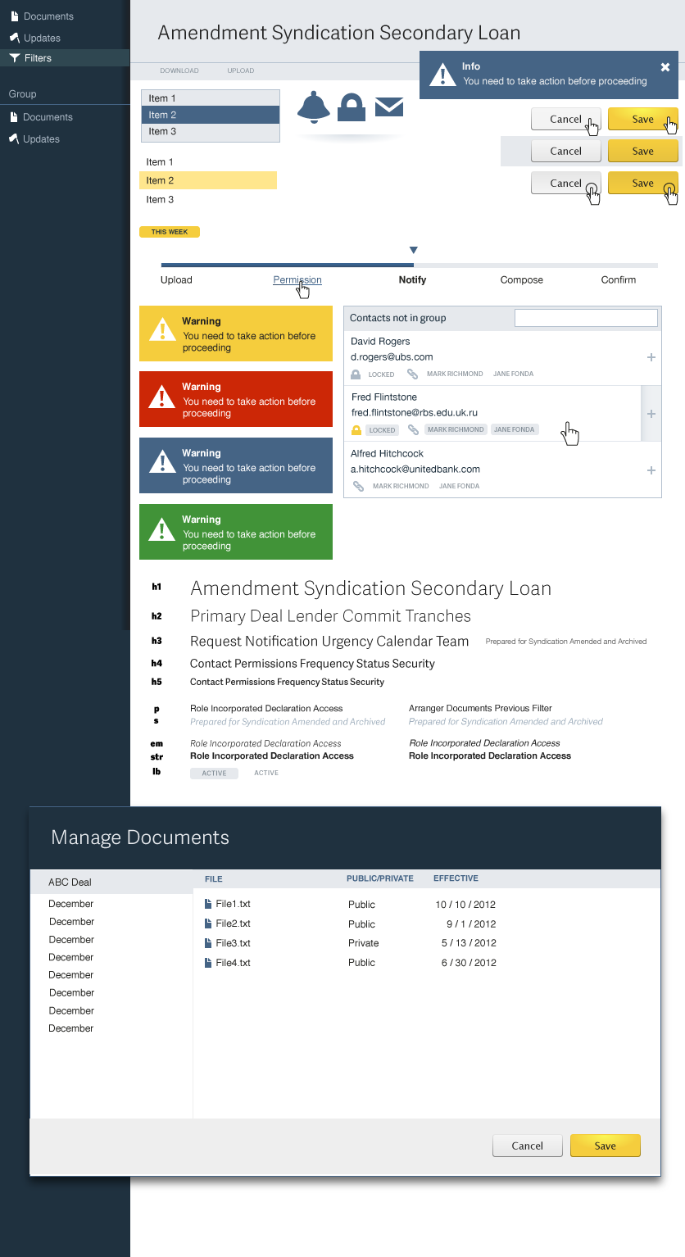Follow the underlined Permission link

297,280
